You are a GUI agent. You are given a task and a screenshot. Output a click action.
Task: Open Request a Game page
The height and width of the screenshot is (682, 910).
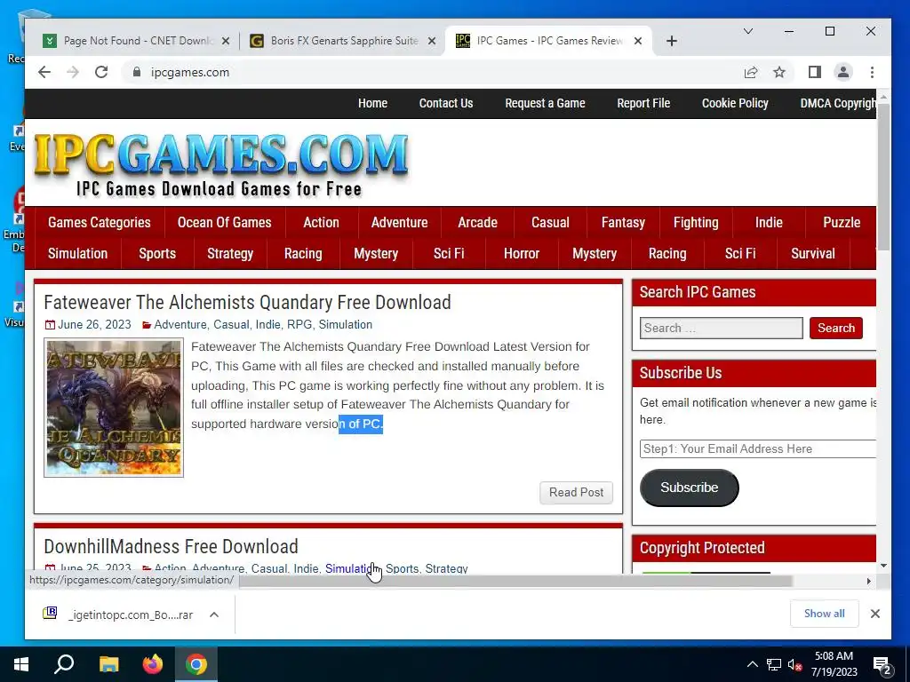pos(545,103)
